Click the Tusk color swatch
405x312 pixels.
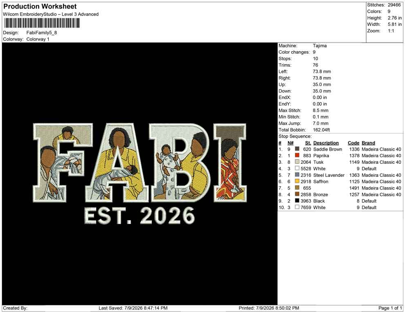[297, 162]
